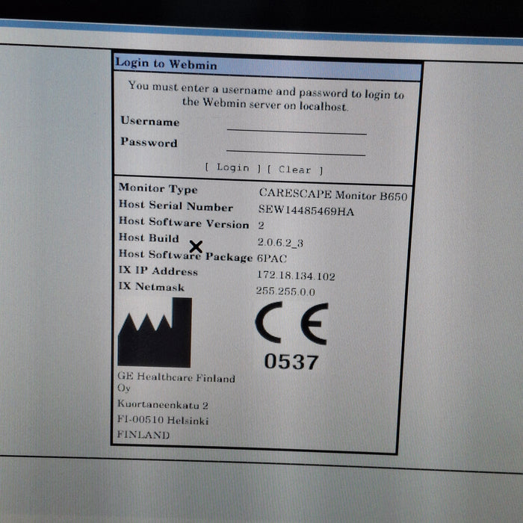Click the 'GE Healthcare Finland' text
Image resolution: width=523 pixels, height=523 pixels.
(176, 377)
